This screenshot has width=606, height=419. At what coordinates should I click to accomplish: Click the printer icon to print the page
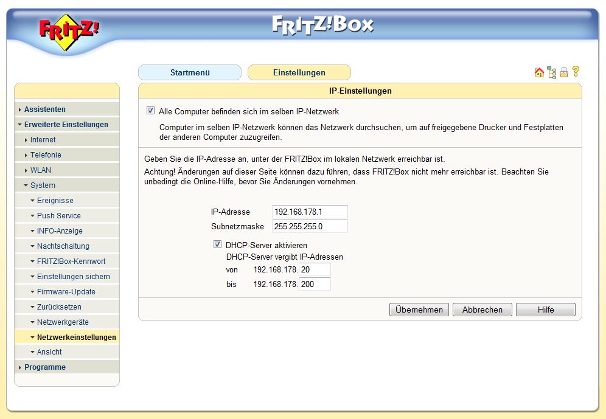point(564,72)
